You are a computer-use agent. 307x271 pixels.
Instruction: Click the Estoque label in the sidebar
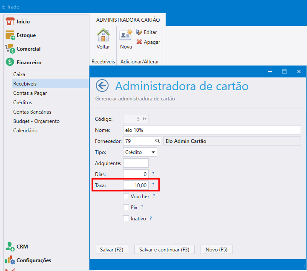tap(26, 35)
